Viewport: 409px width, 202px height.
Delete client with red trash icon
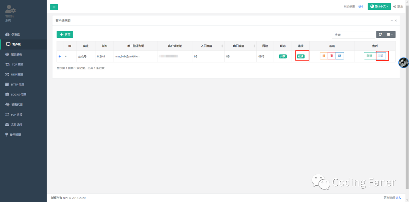coord(331,56)
